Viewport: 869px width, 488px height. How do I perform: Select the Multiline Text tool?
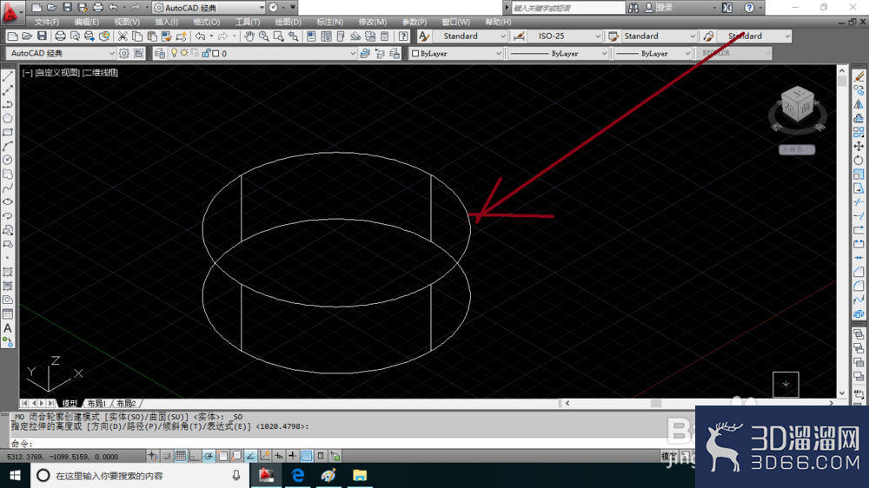tap(8, 328)
